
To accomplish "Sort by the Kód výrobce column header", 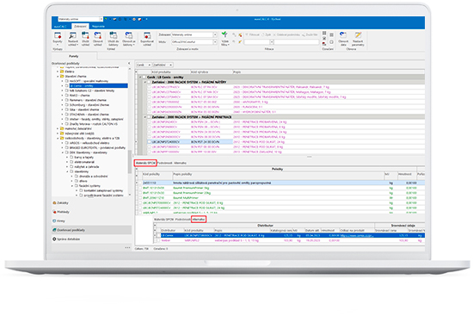I will point(212,71).
